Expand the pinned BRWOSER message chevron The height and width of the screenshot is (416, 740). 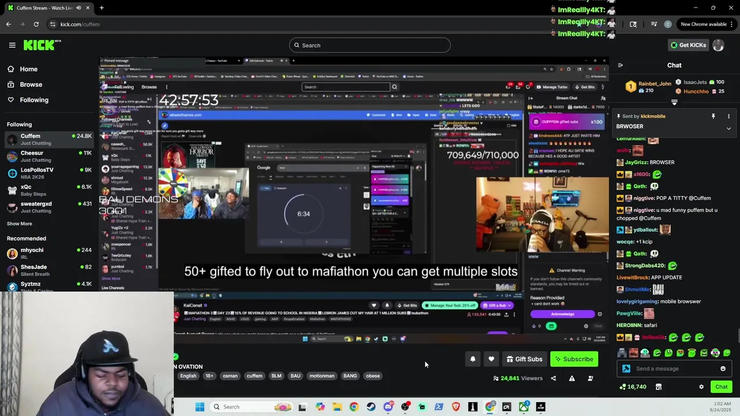tap(728, 128)
